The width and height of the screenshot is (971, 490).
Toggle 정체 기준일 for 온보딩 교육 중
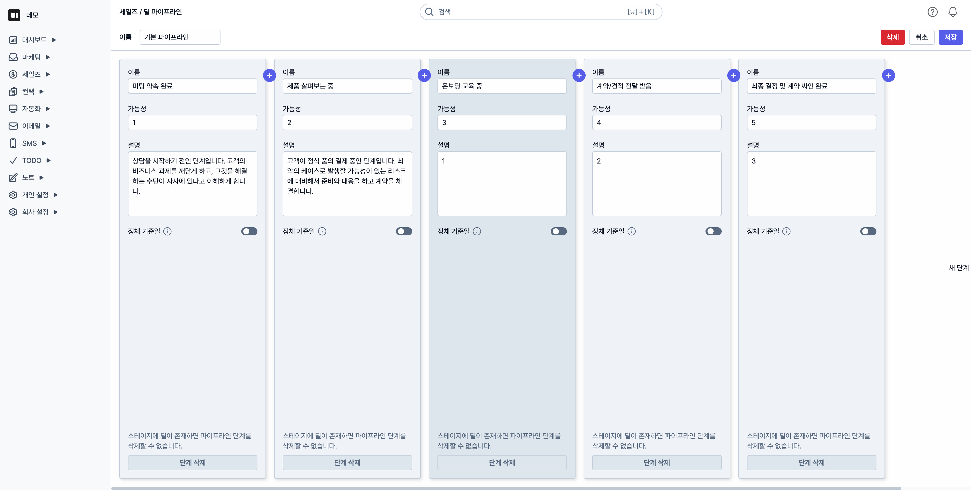(x=559, y=231)
